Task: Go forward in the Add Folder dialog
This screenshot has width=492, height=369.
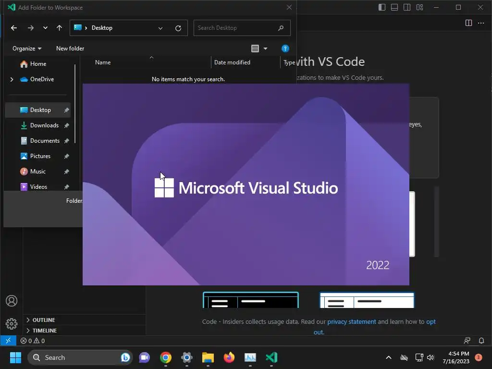Action: pyautogui.click(x=30, y=28)
